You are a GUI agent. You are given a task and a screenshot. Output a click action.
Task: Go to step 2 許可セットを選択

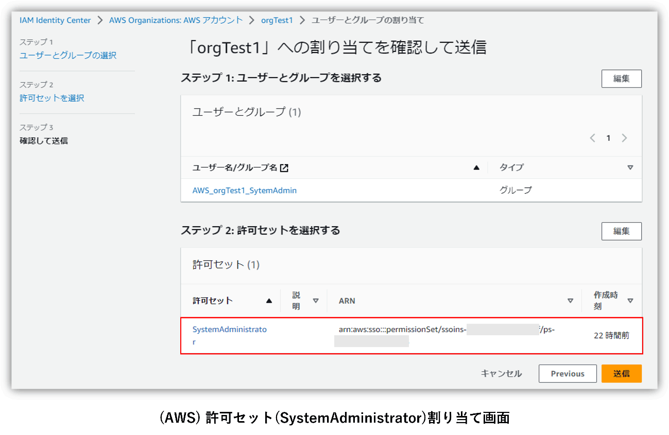[x=52, y=98]
